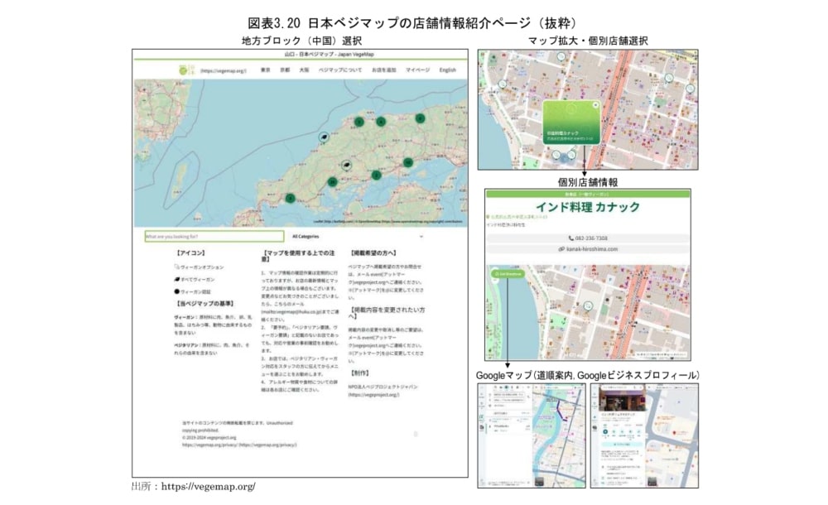Open the Google Maps directions screenshot thumbnail
Screen dimensions: 828x505
532,435
